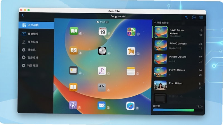
Task: Click the green progress bar near 79.00
Action: click(x=173, y=110)
